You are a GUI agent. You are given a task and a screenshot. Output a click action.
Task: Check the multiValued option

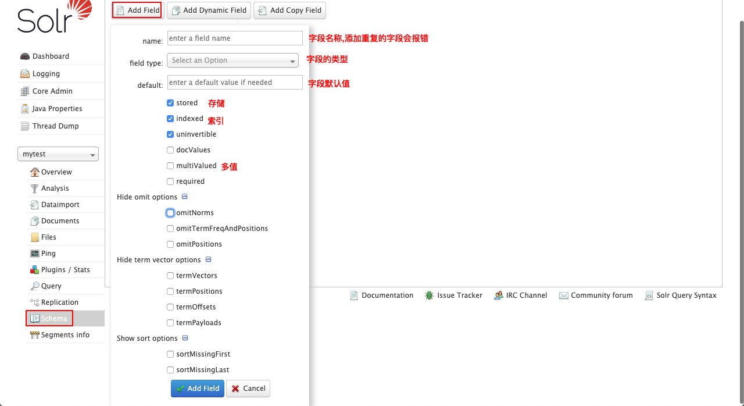[x=170, y=166]
